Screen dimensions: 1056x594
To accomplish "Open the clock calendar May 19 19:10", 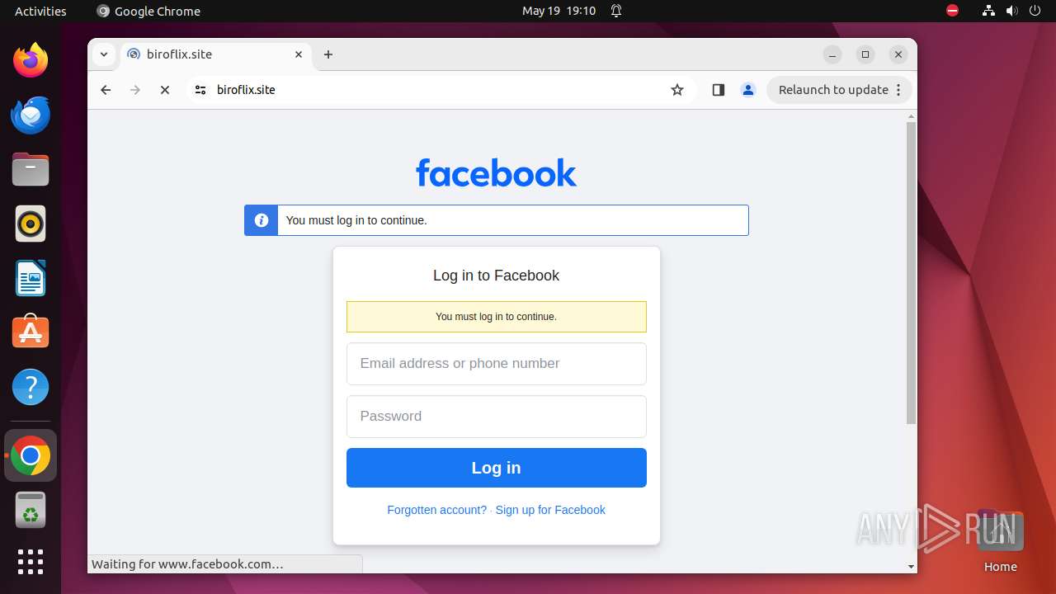I will (559, 11).
